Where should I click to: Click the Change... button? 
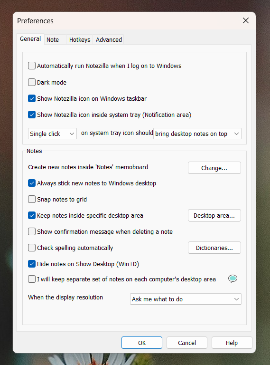(214, 168)
